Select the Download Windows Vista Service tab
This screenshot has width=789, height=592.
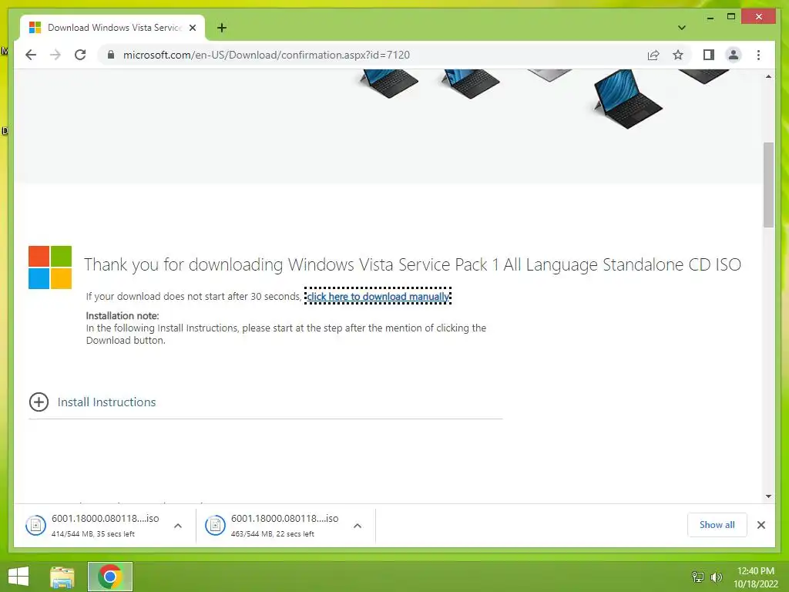[112, 28]
